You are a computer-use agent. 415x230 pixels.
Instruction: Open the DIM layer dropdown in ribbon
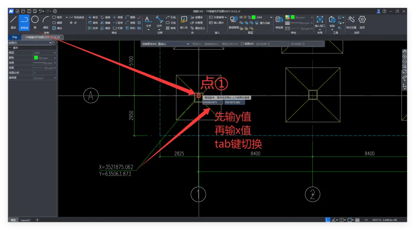pos(271,18)
